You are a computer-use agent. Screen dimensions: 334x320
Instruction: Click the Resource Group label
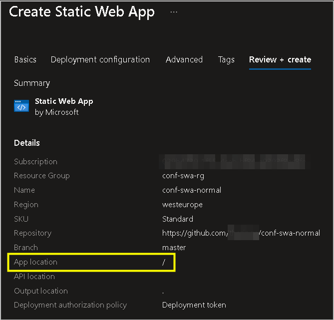(x=42, y=176)
